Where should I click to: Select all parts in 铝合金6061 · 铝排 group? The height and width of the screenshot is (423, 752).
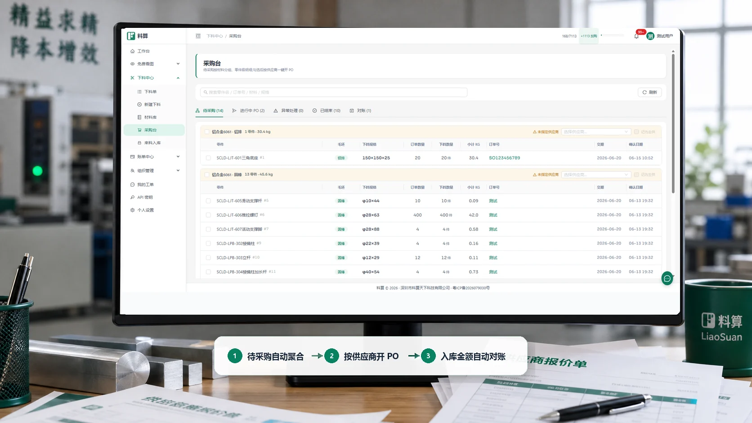point(207,132)
